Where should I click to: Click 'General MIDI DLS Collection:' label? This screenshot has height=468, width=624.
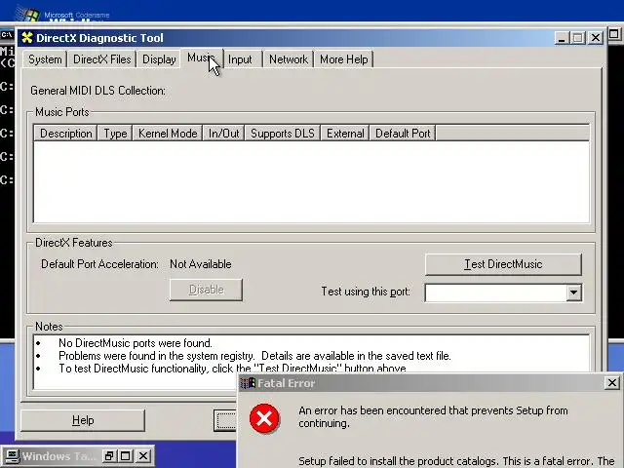coord(97,91)
